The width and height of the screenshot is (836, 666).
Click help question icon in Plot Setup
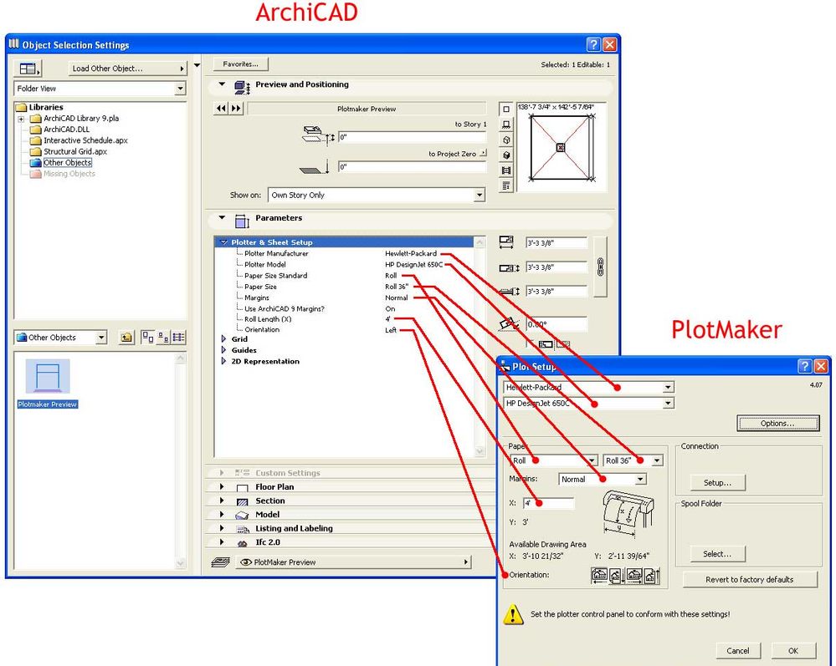point(804,366)
